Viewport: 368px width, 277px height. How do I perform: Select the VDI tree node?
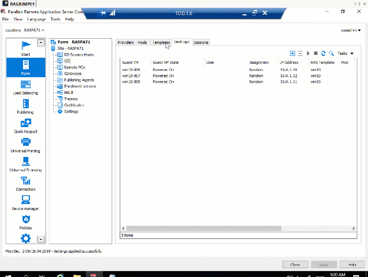coord(67,61)
